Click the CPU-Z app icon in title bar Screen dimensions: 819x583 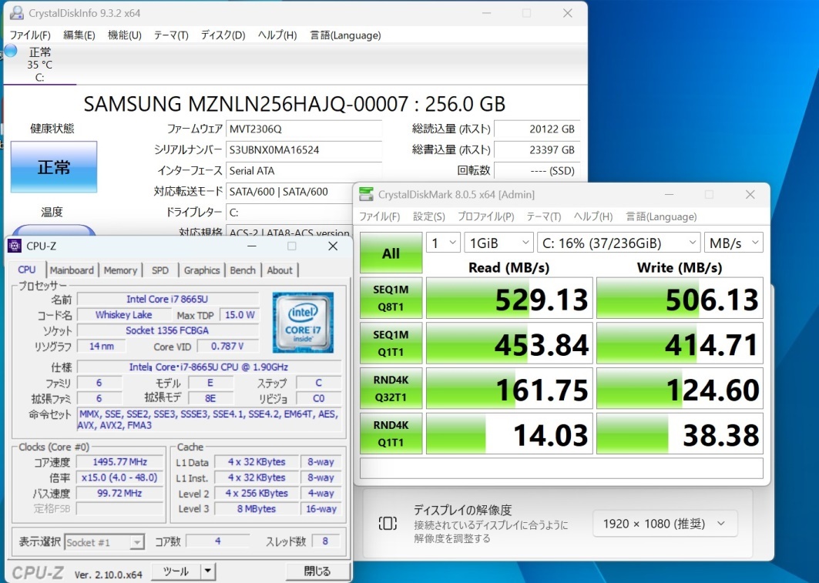click(x=15, y=246)
